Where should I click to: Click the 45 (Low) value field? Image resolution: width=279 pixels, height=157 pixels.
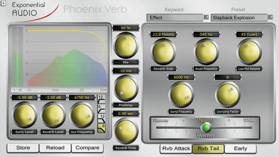(249, 34)
